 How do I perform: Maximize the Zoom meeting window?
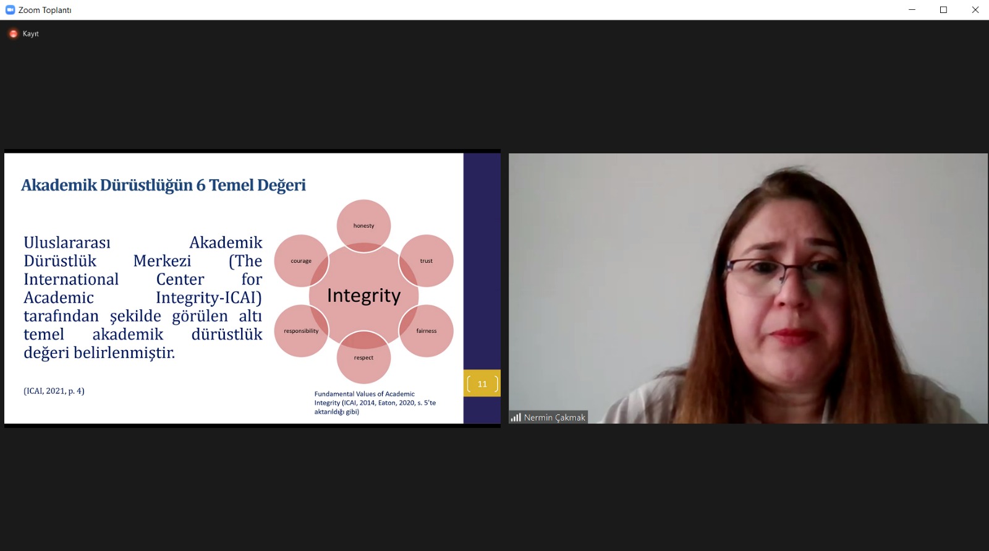pos(943,10)
